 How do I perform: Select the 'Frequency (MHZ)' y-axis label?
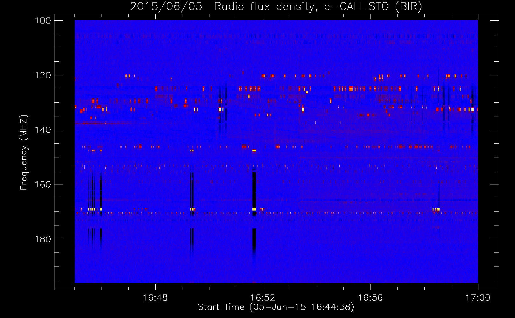point(24,153)
